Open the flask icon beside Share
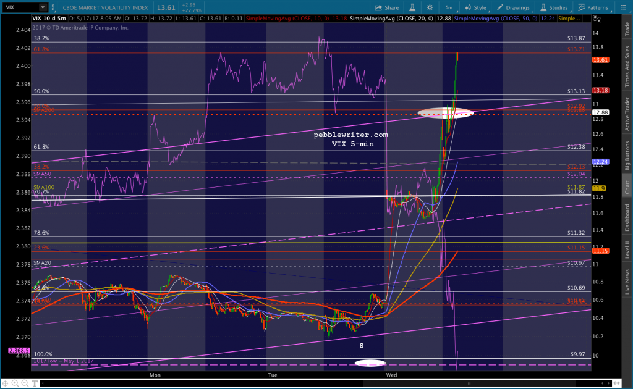Viewport: 633px width, 389px height. [x=412, y=7]
